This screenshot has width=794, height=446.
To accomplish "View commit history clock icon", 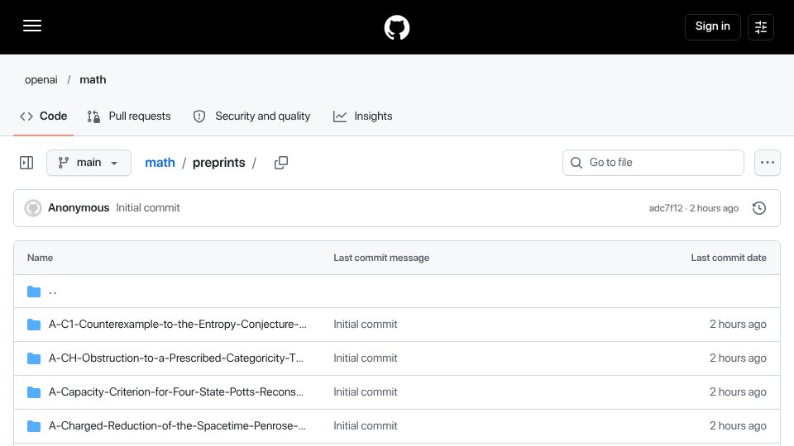I will click(x=759, y=208).
